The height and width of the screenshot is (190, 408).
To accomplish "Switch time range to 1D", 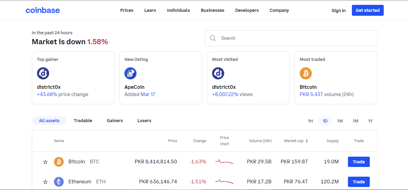I will [x=325, y=121].
